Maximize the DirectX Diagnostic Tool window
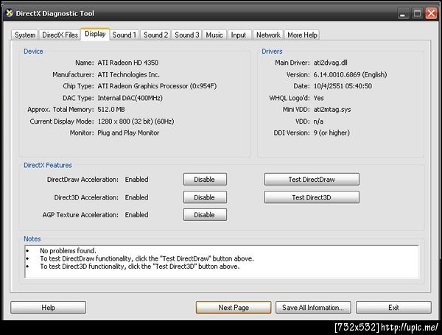 417,13
